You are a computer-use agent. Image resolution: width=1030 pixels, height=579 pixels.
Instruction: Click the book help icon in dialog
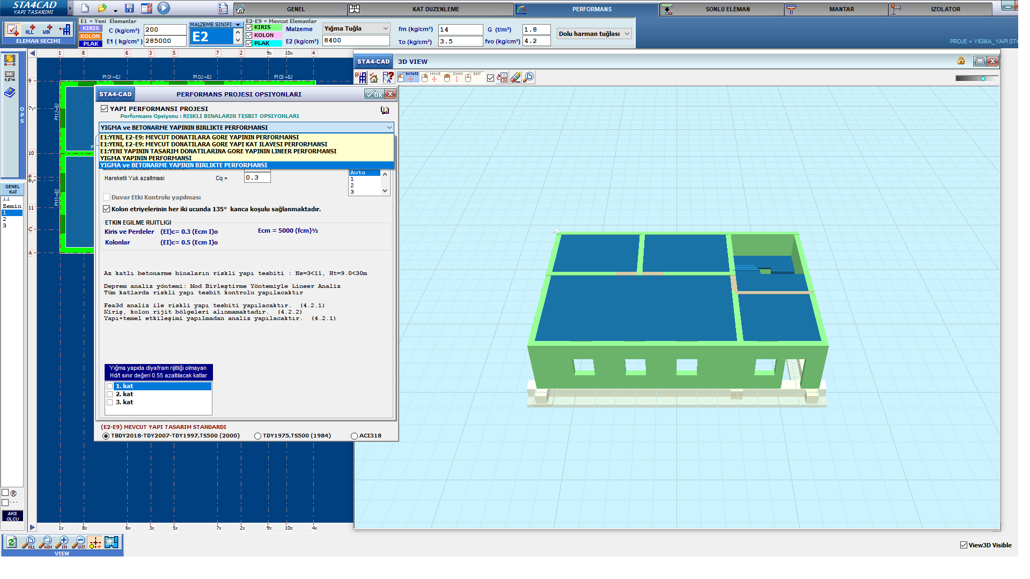click(x=385, y=110)
